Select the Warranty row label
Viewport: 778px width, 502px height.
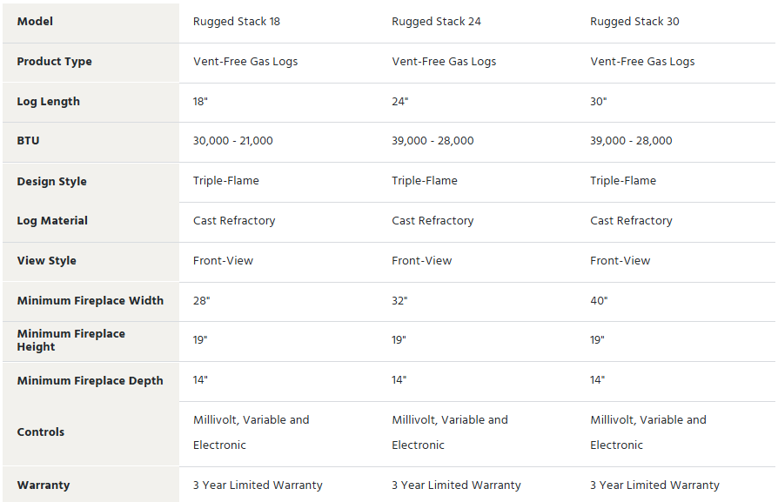point(44,485)
